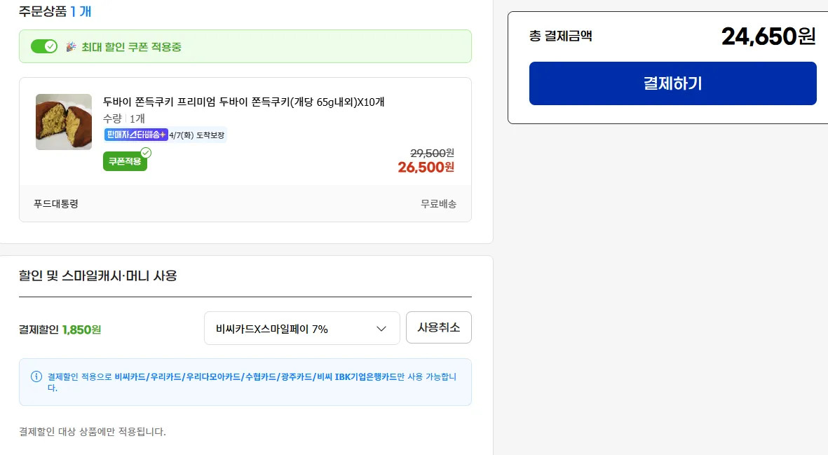828x455 pixels.
Task: Click the info icon in the card notice
Action: [36, 376]
